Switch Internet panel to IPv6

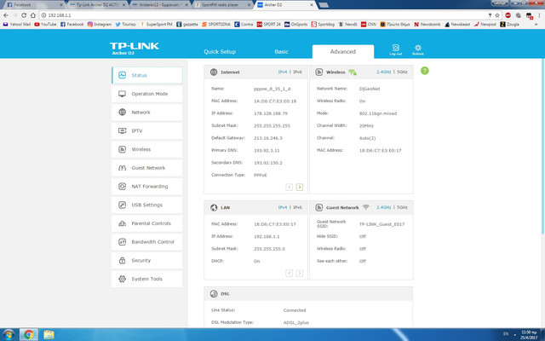(297, 72)
